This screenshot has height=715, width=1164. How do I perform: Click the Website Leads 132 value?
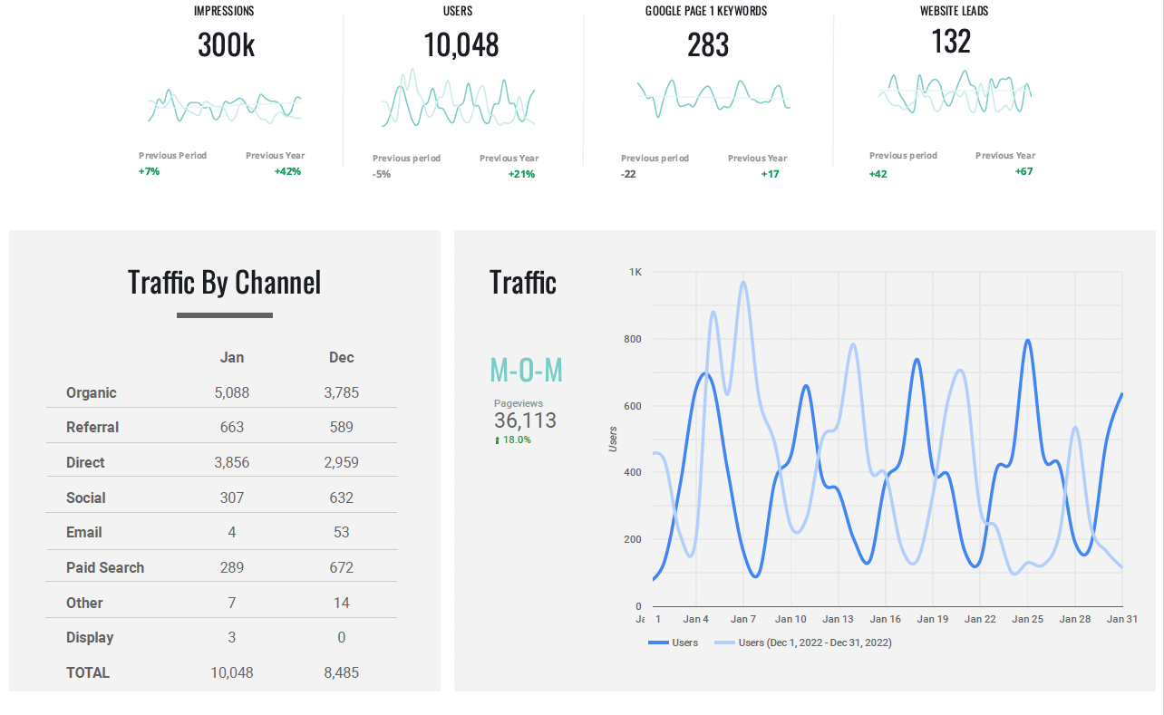click(x=951, y=42)
